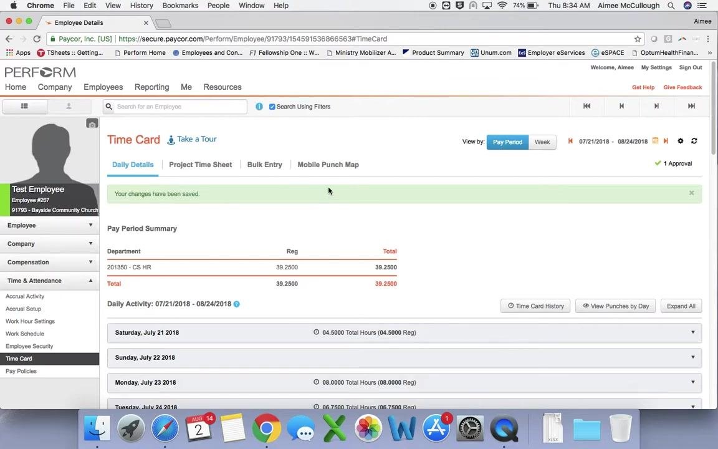Image resolution: width=718 pixels, height=449 pixels.
Task: Switch to the single employee view icon
Action: point(69,106)
